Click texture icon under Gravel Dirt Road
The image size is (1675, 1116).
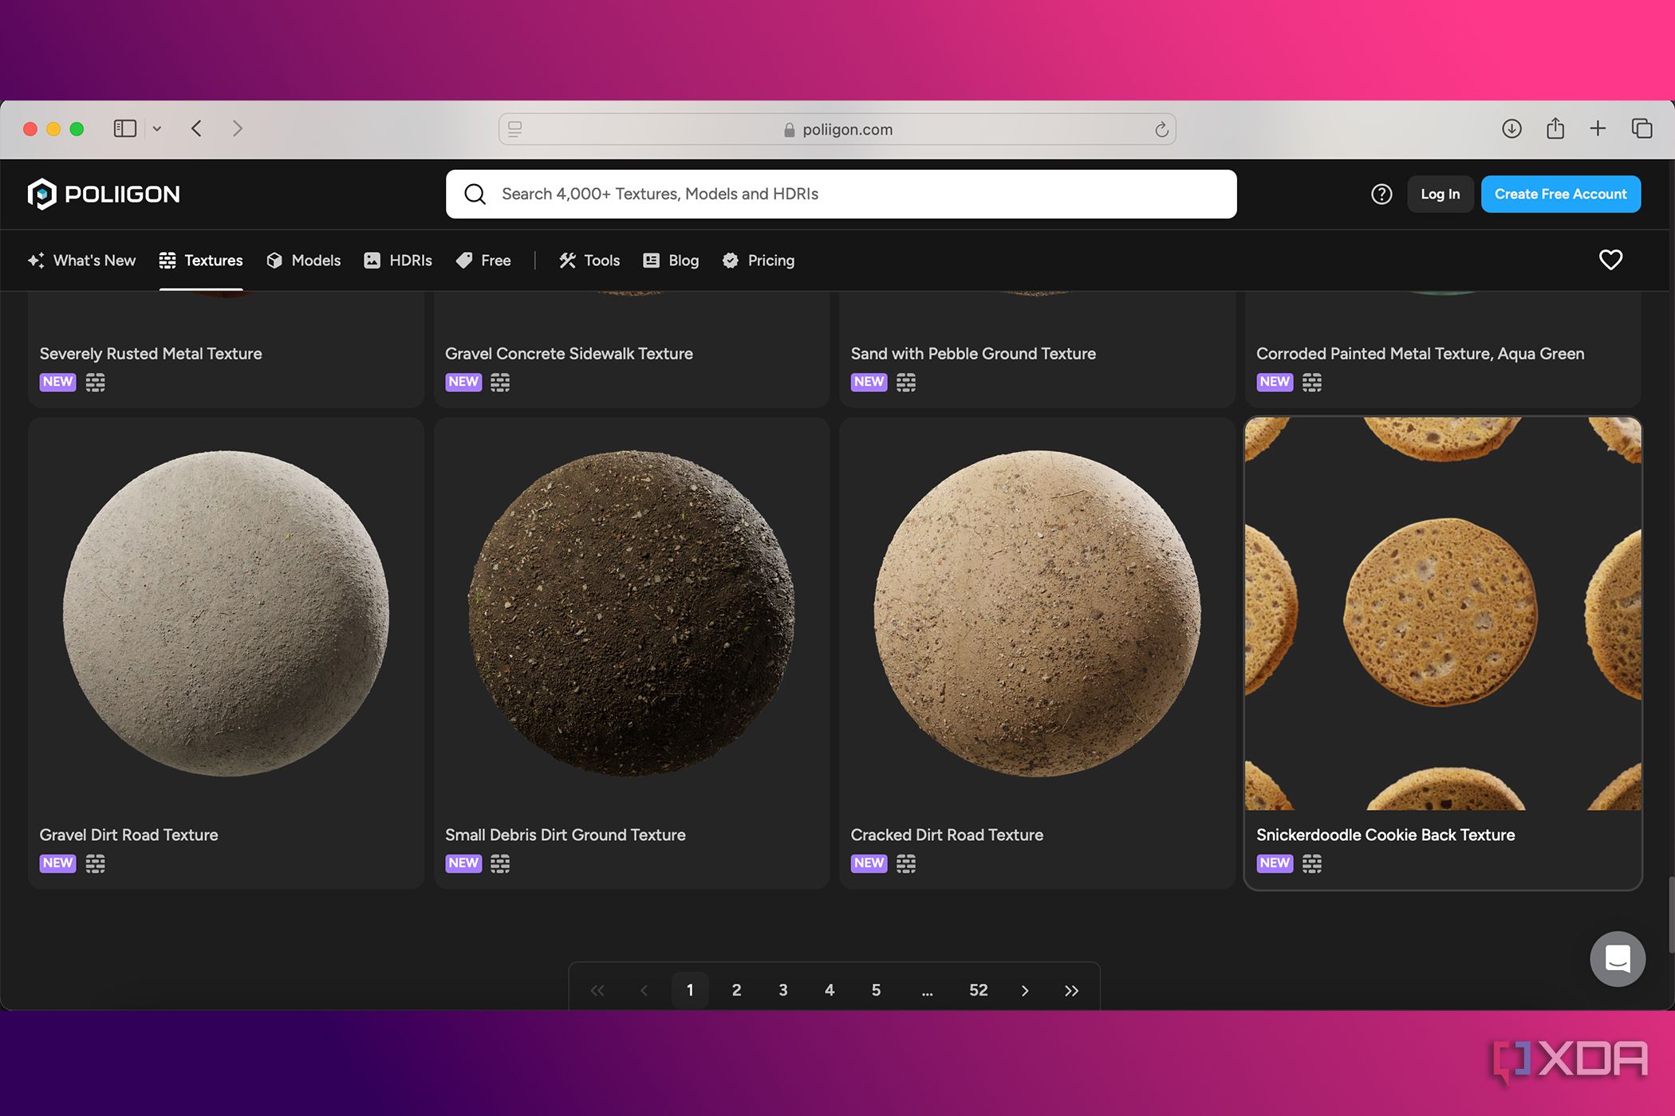click(95, 863)
